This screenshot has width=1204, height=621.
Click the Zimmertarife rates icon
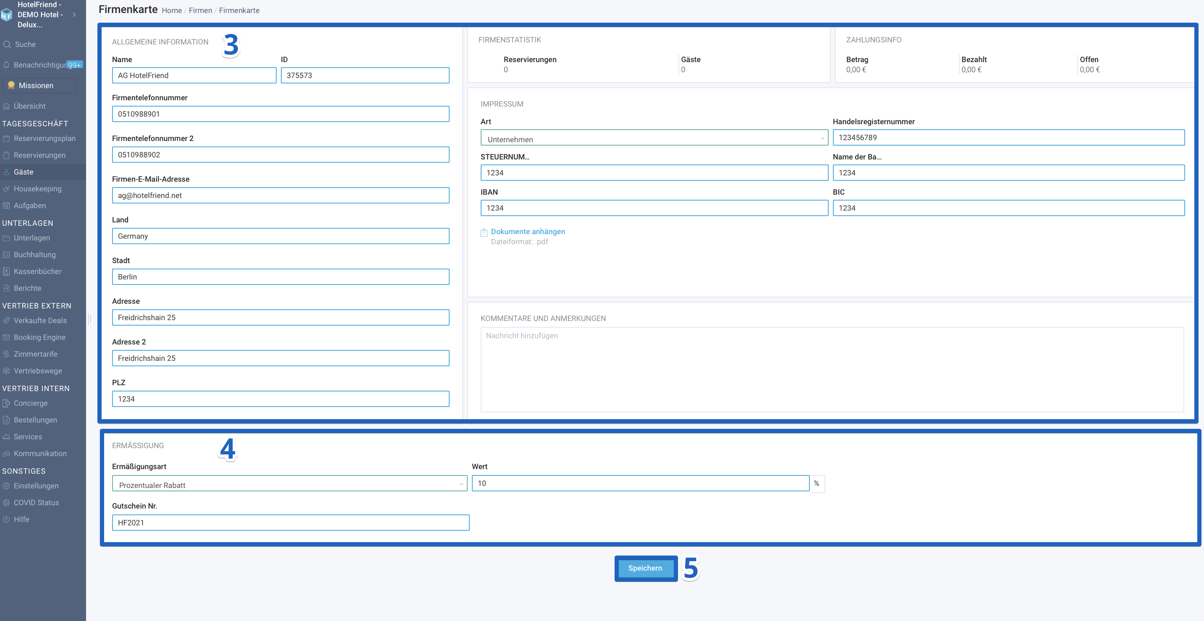click(x=7, y=354)
